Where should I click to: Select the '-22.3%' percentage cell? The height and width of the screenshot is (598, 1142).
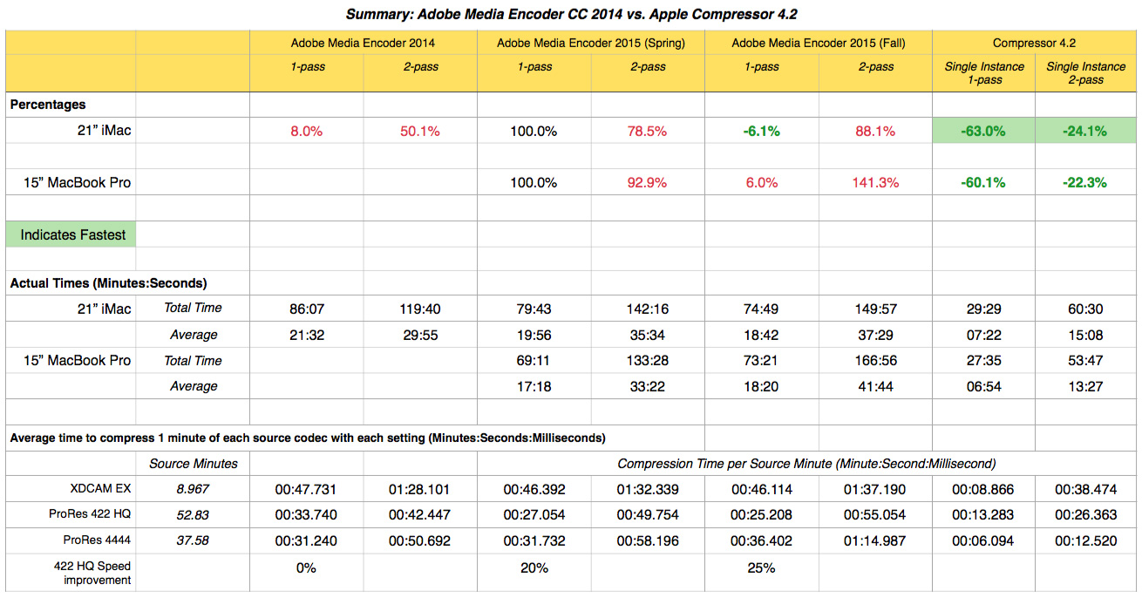[x=1086, y=183]
